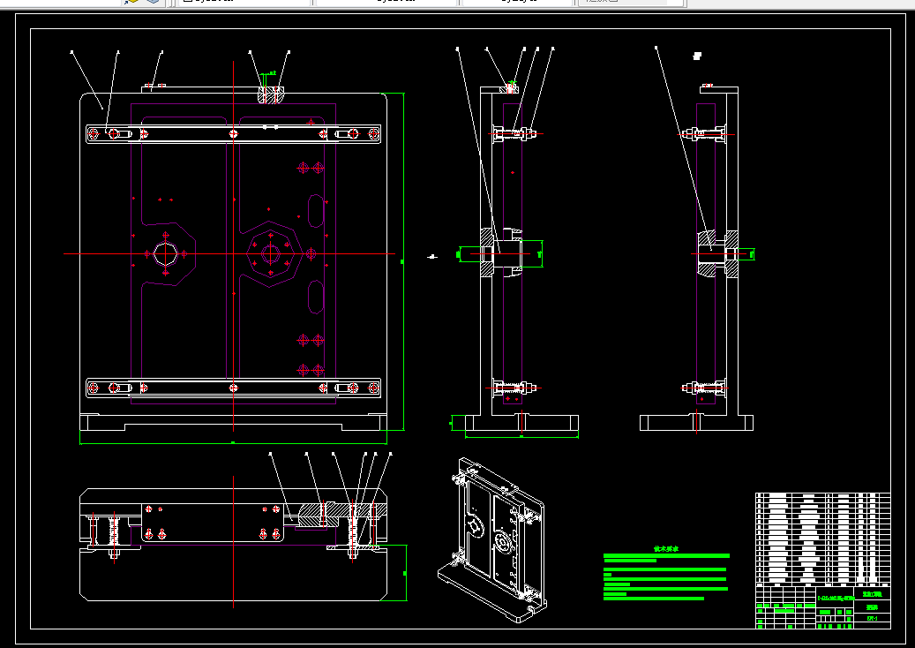Select the lower block in the bottom plan view

click(234, 573)
